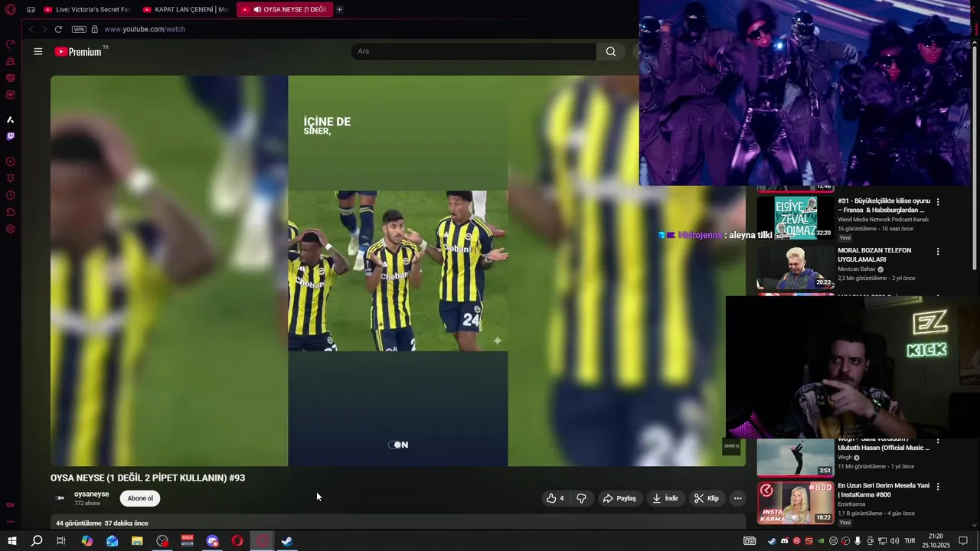Screen dimensions: 980x551
Task: Open options for MORAL BOZAN TELEFON video
Action: 938,251
